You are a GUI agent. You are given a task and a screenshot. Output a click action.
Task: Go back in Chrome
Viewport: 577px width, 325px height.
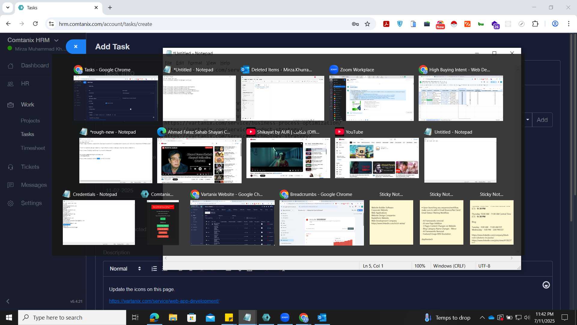coord(8,24)
